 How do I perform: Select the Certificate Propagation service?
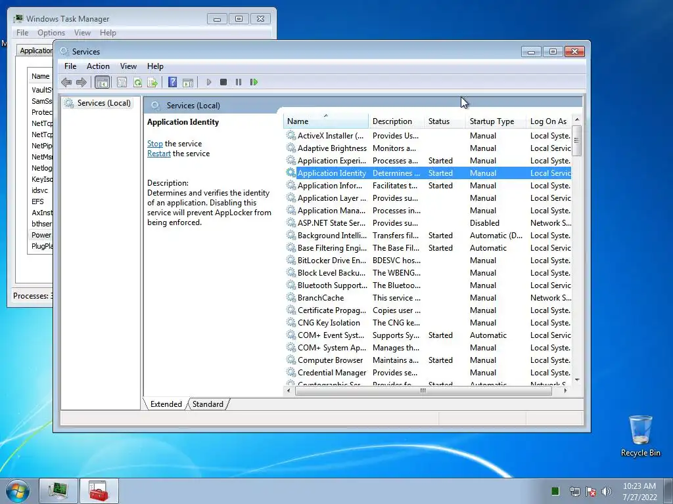[428, 310]
